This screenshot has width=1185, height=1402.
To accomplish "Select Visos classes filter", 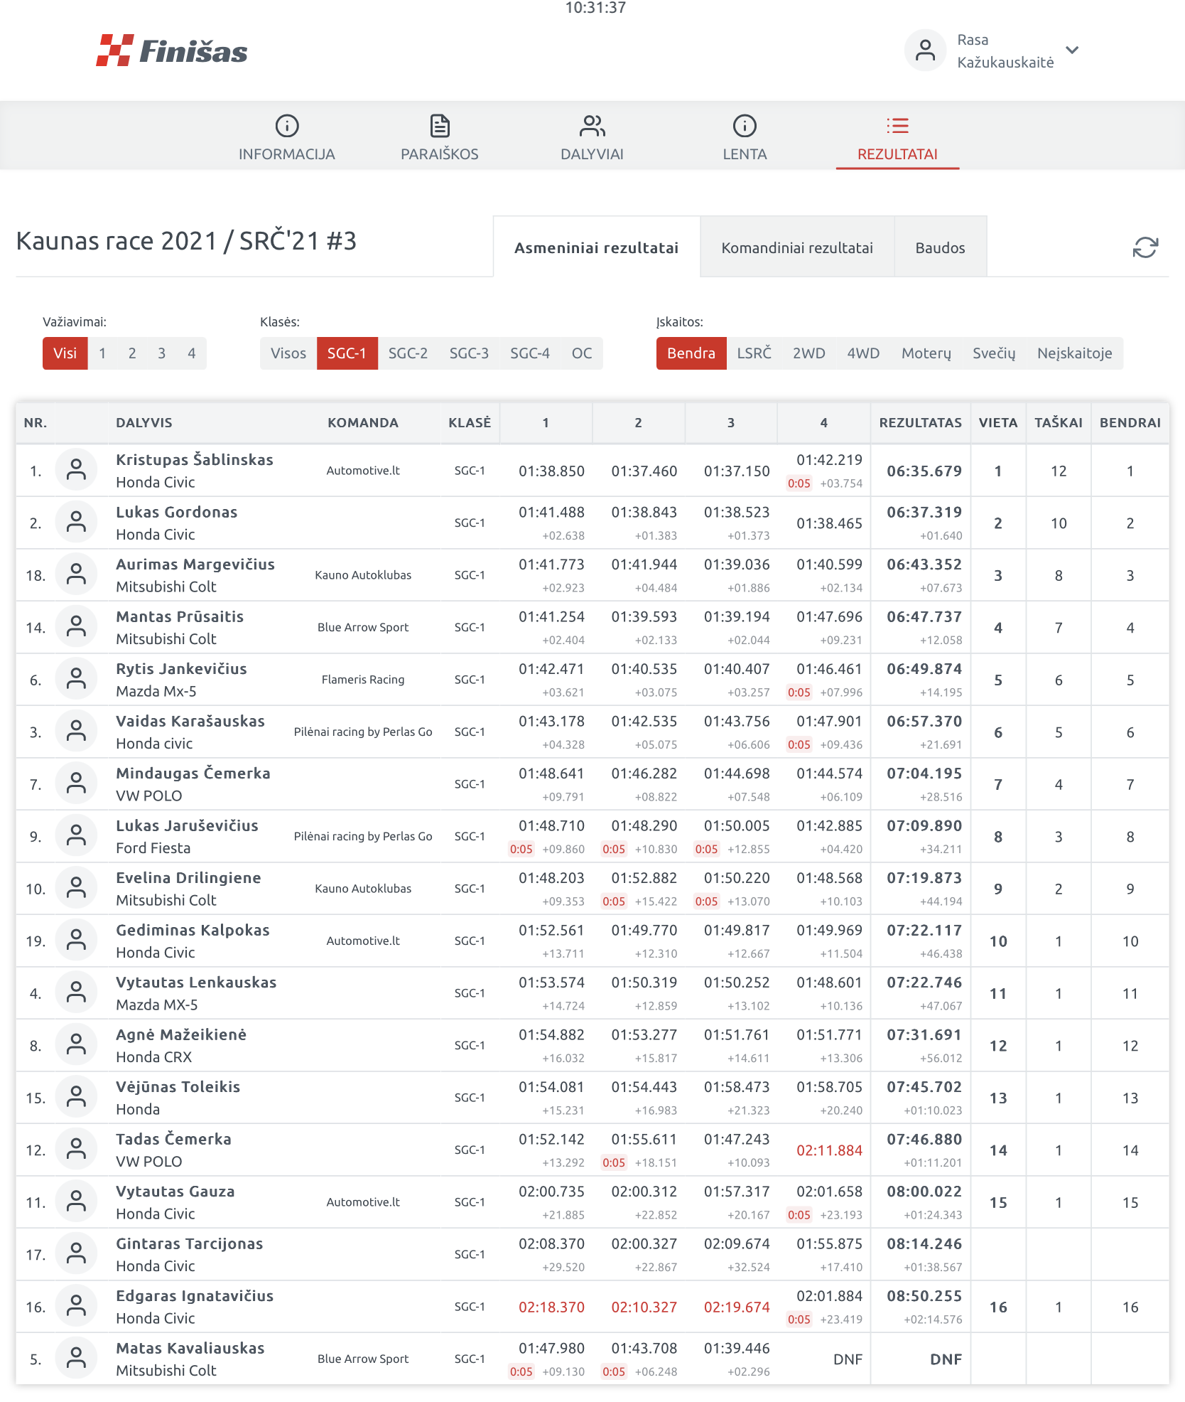I will (x=288, y=353).
